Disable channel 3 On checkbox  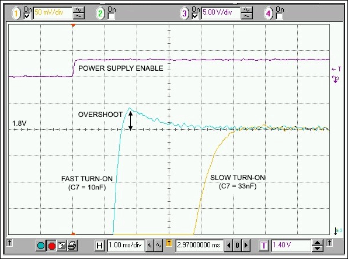(195, 16)
